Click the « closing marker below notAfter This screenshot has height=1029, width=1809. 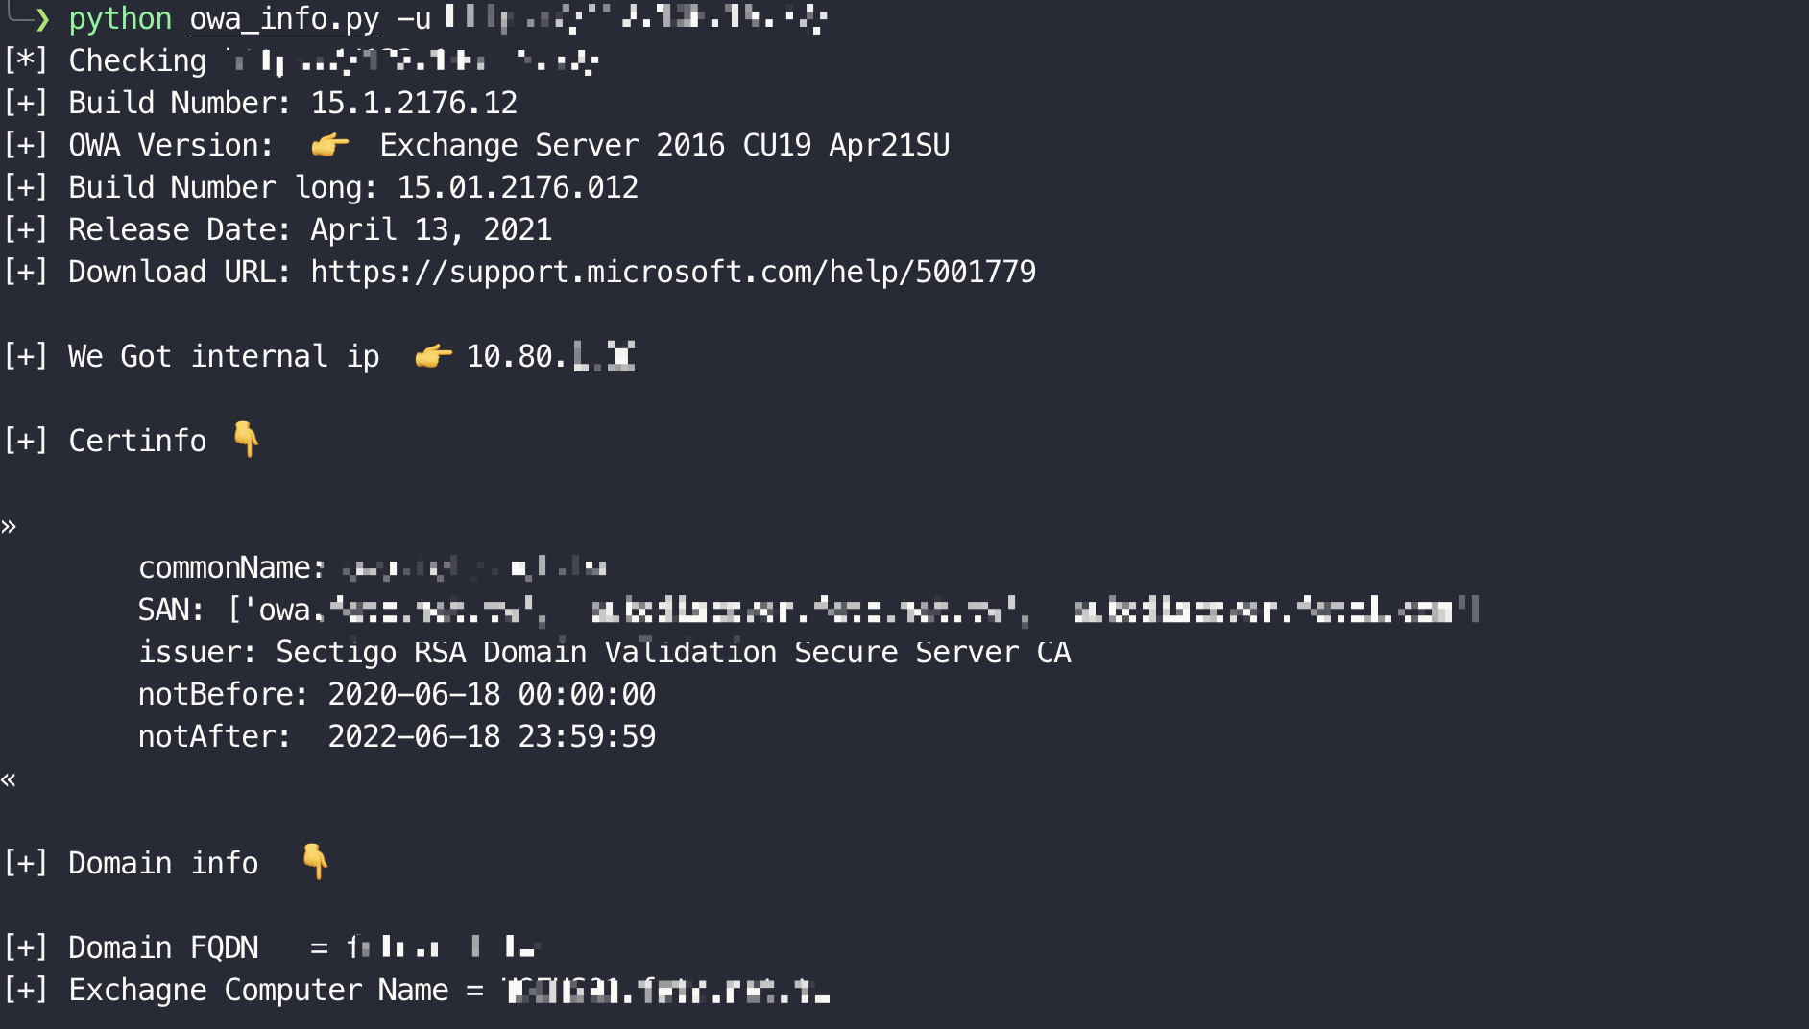tap(9, 779)
